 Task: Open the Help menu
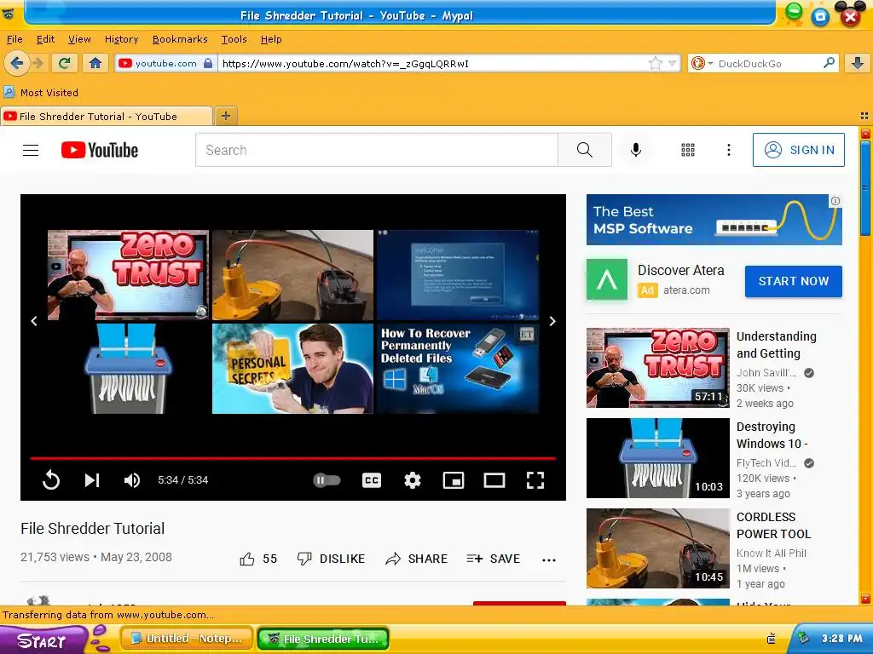click(x=271, y=39)
